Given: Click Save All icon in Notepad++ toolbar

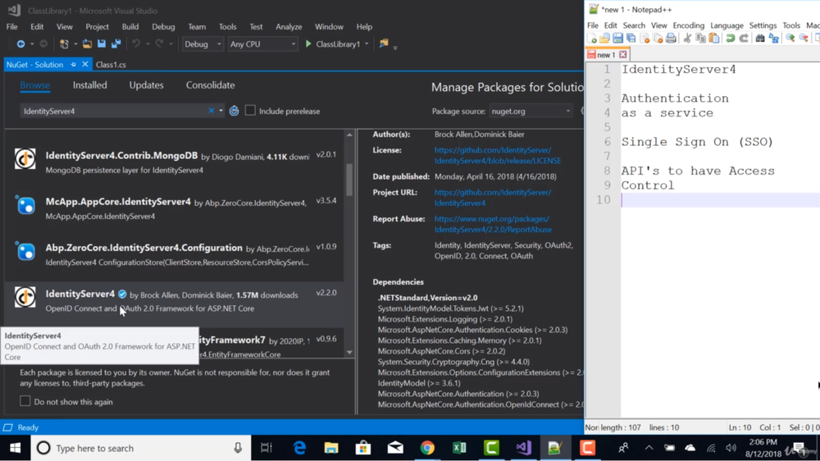Looking at the screenshot, I should [x=631, y=39].
